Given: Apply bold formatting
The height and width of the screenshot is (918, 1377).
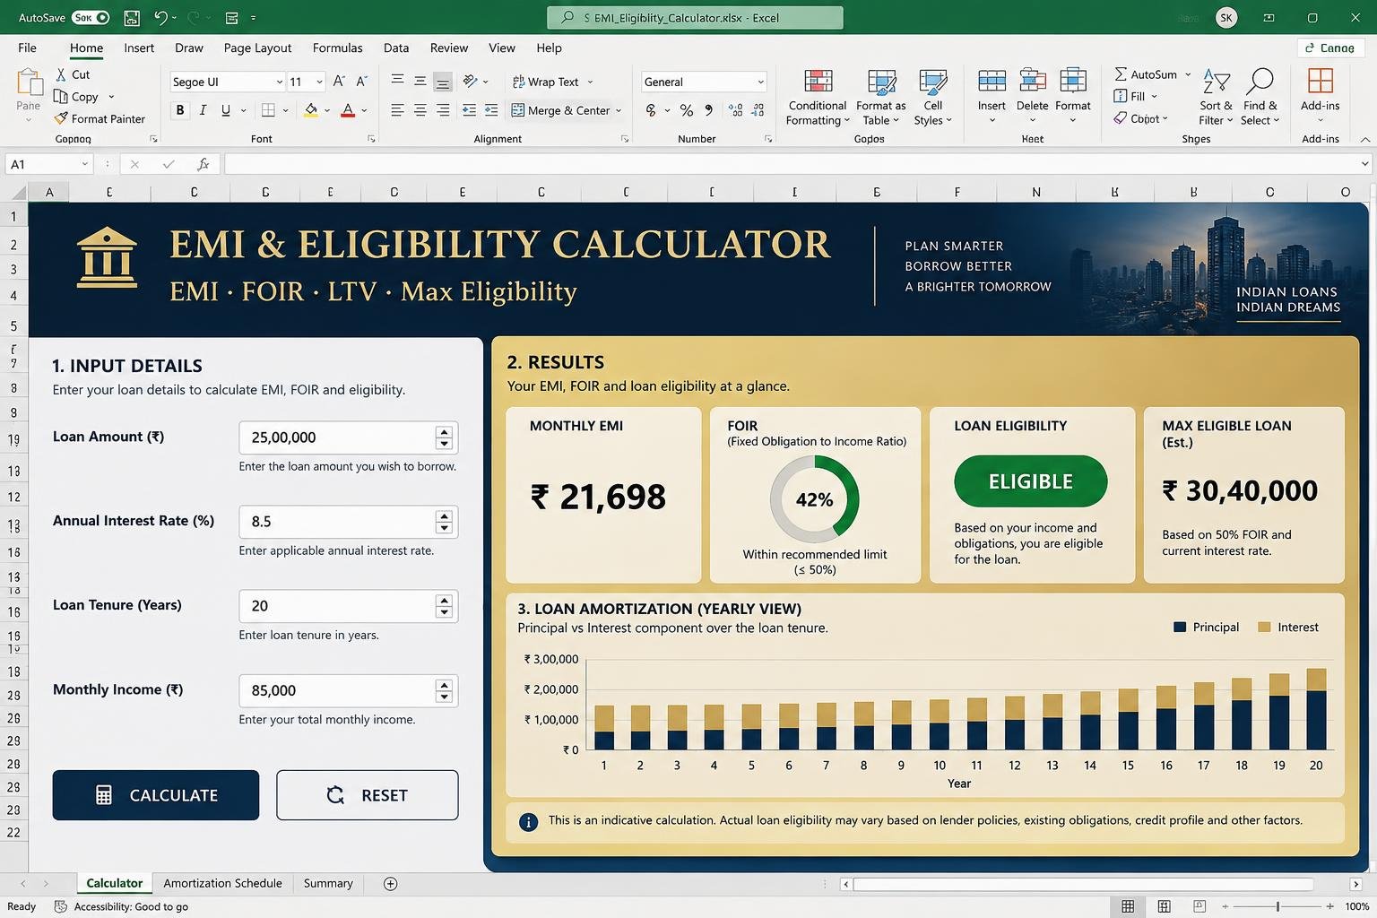Looking at the screenshot, I should click(x=180, y=110).
